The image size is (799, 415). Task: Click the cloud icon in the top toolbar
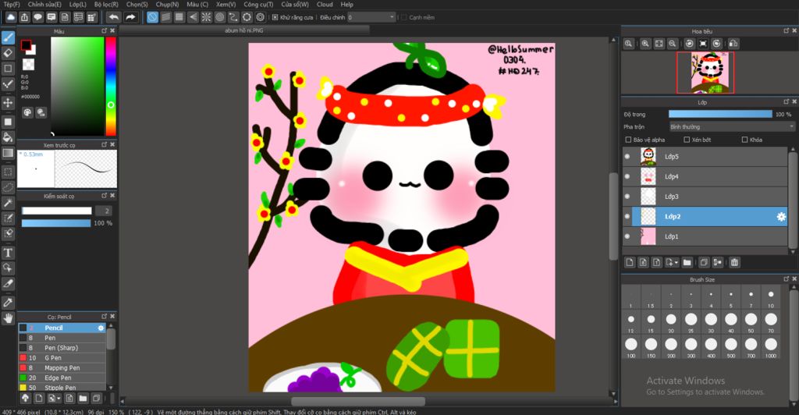point(11,17)
